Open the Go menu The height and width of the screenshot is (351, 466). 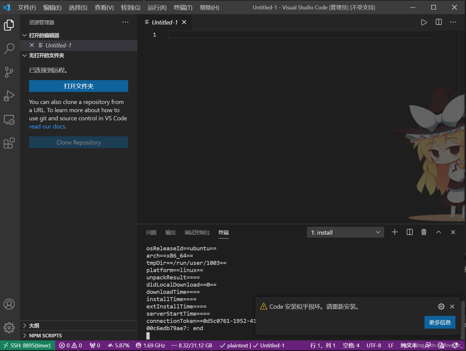point(131,8)
